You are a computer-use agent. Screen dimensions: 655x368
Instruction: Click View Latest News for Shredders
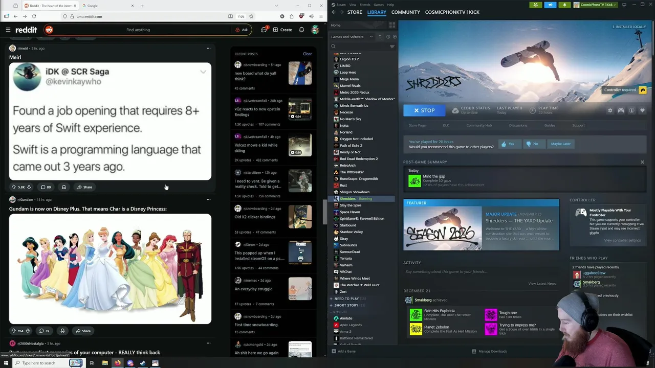click(x=542, y=283)
